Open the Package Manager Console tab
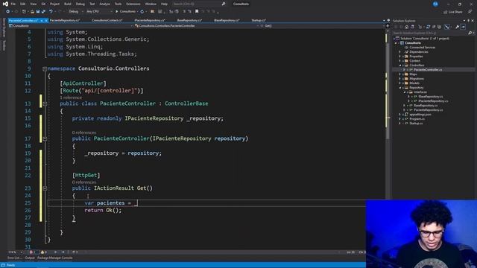The height and width of the screenshot is (268, 477). [x=54, y=258]
